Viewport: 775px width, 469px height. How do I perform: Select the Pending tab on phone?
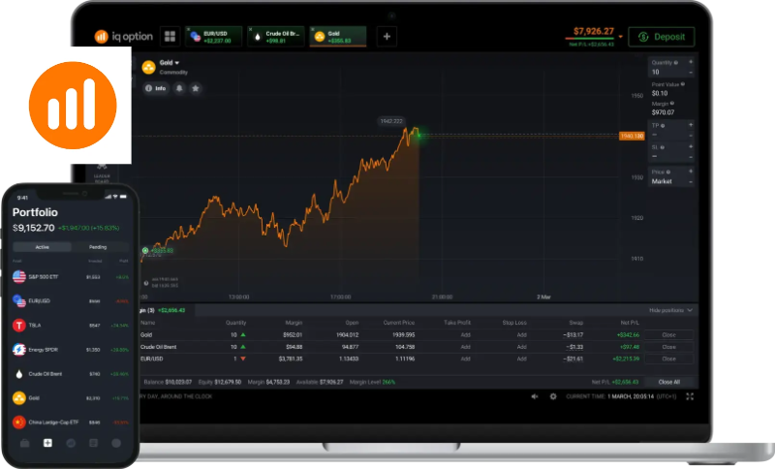click(98, 246)
